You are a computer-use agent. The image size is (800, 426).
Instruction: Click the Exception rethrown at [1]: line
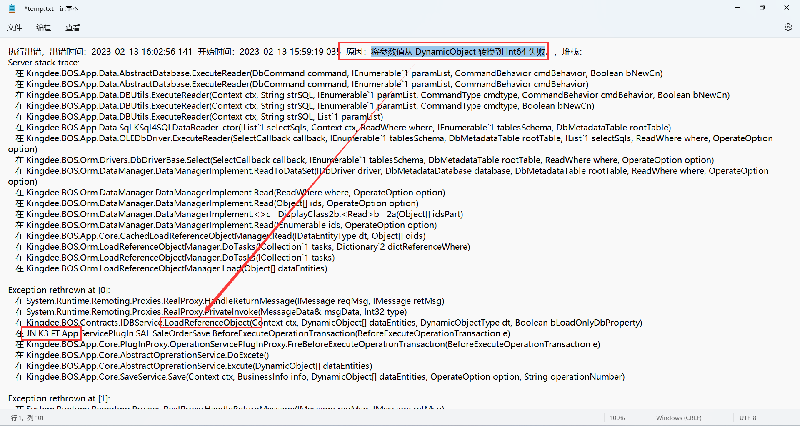point(59,398)
